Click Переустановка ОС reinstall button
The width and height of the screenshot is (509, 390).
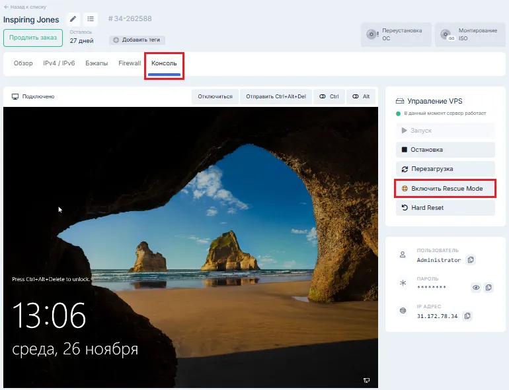(x=396, y=34)
